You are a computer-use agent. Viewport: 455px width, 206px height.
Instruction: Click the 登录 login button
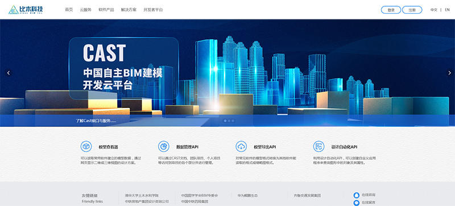point(391,10)
